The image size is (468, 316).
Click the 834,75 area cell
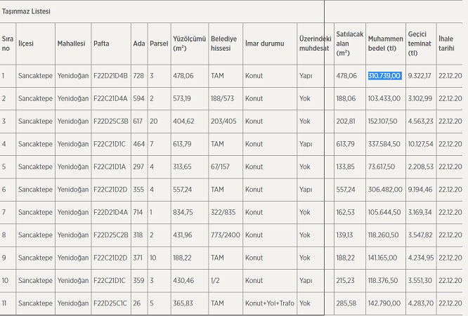click(x=183, y=212)
